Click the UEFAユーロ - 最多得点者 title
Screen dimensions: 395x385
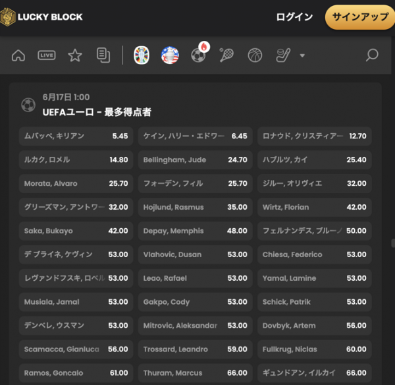tap(97, 112)
